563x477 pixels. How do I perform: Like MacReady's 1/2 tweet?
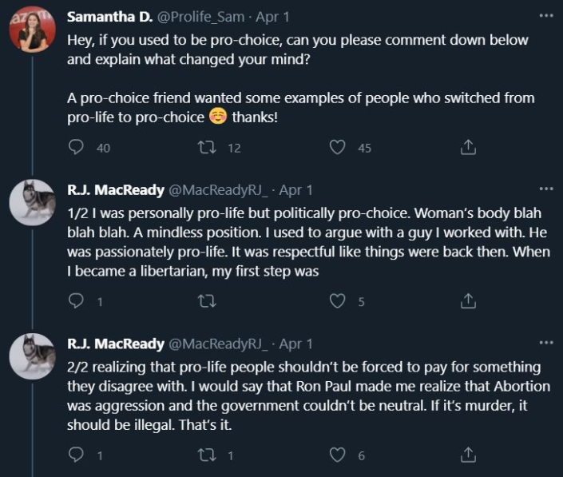click(x=338, y=300)
